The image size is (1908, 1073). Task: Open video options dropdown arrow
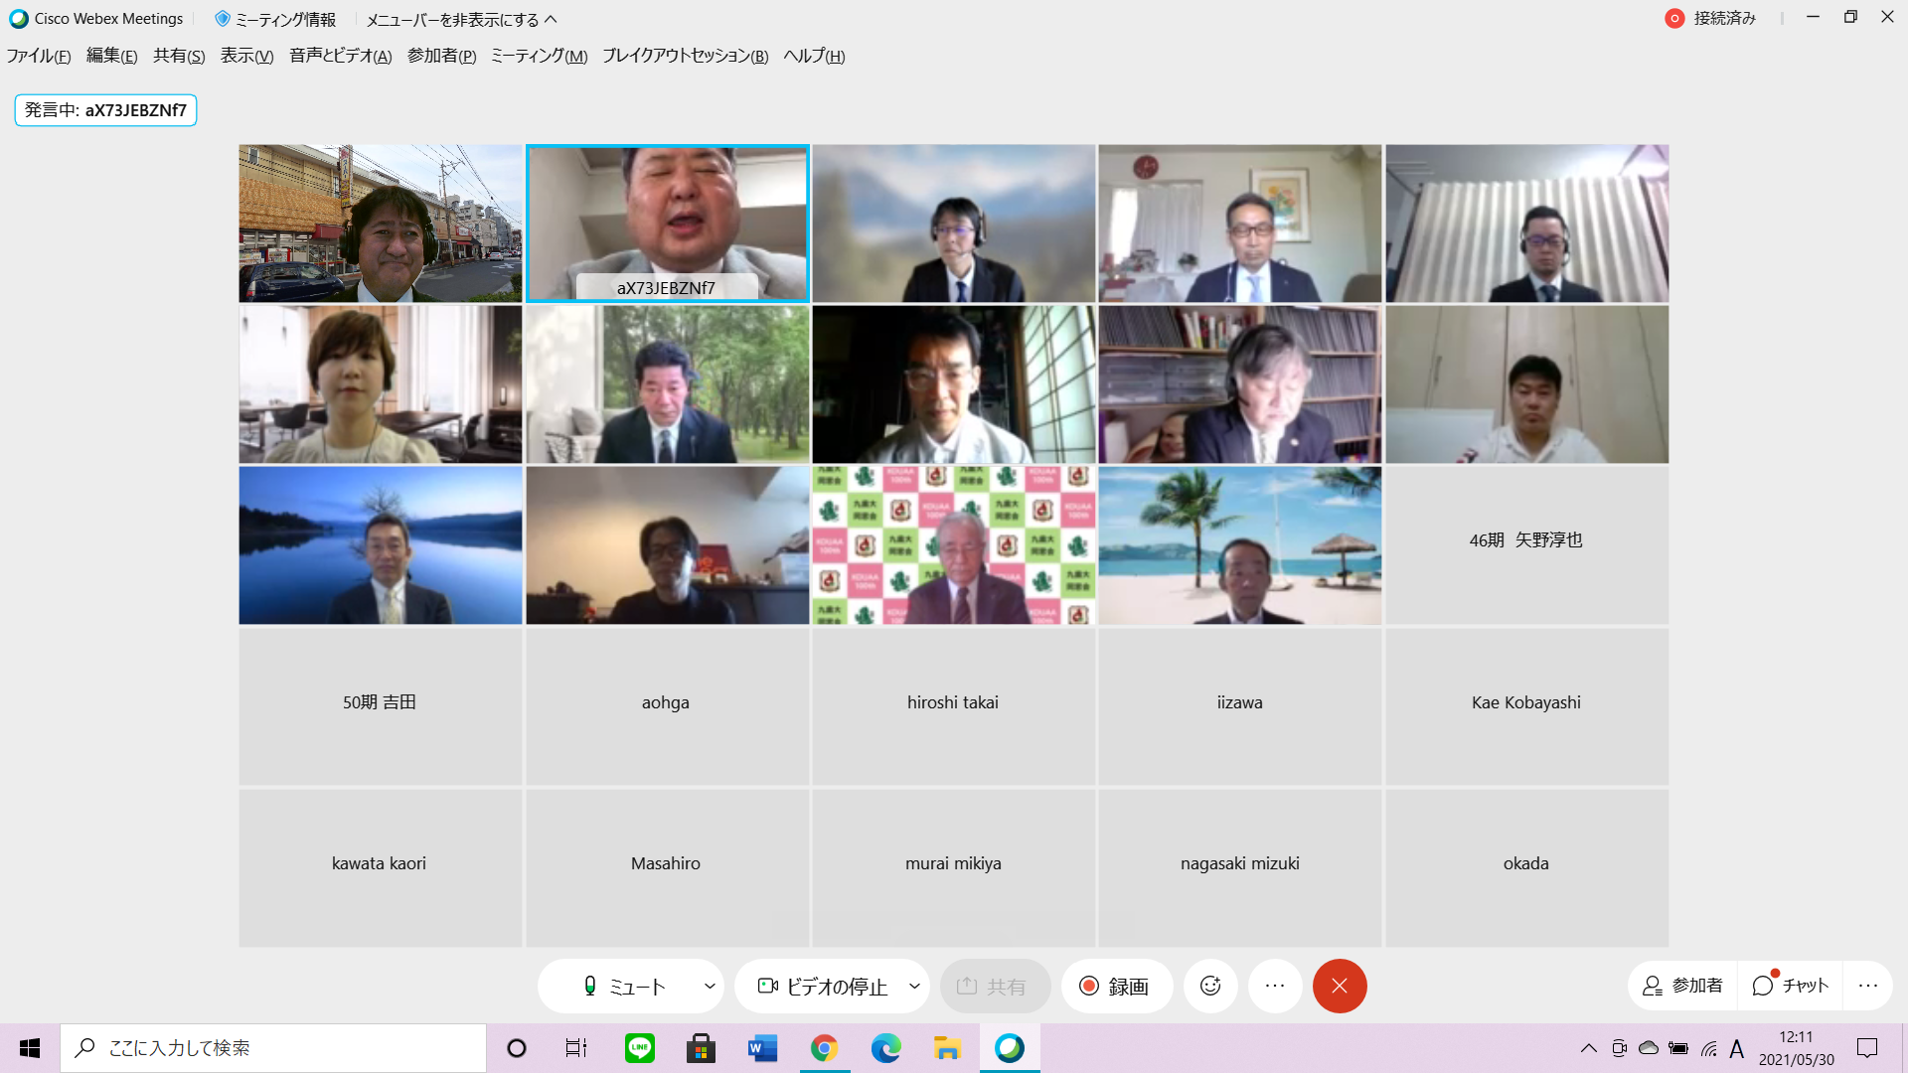pyautogui.click(x=914, y=987)
